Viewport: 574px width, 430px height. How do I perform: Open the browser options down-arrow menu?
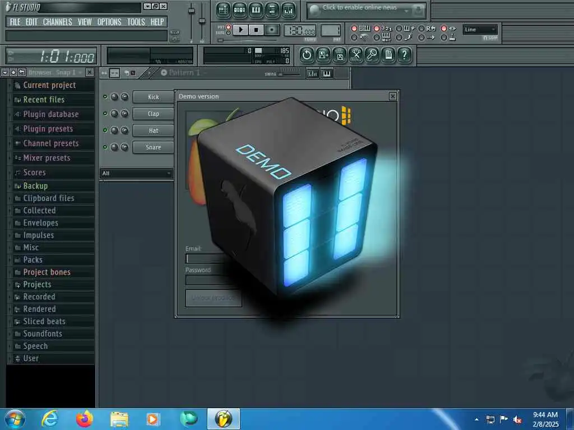4,72
